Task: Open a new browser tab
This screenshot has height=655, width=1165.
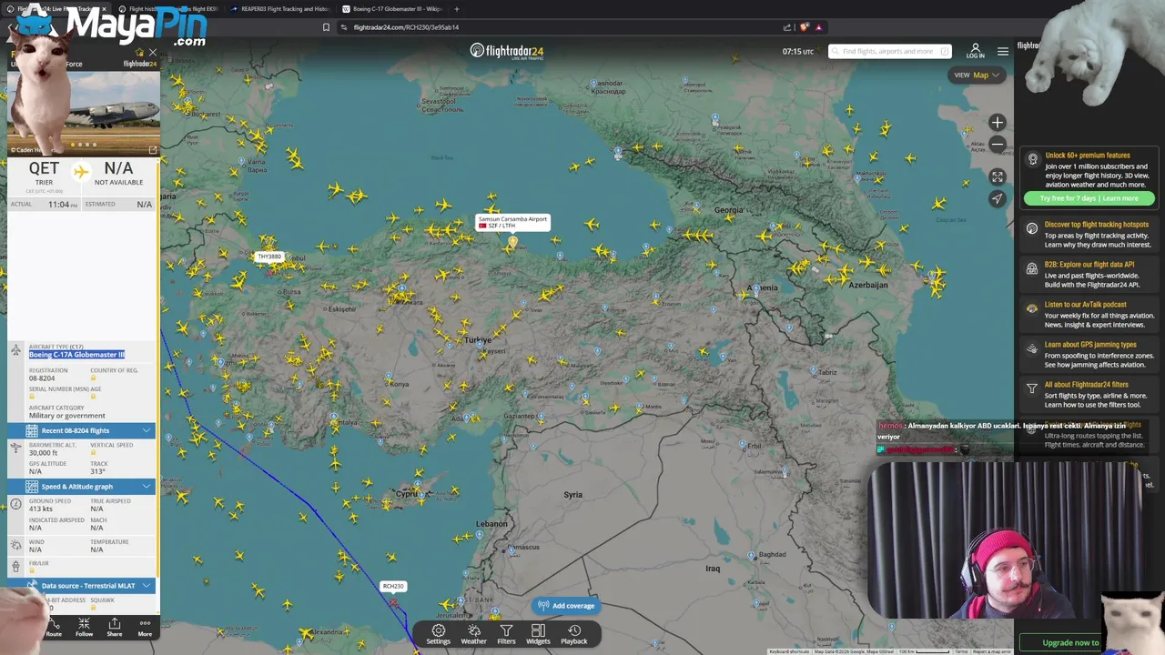Action: coord(456,9)
